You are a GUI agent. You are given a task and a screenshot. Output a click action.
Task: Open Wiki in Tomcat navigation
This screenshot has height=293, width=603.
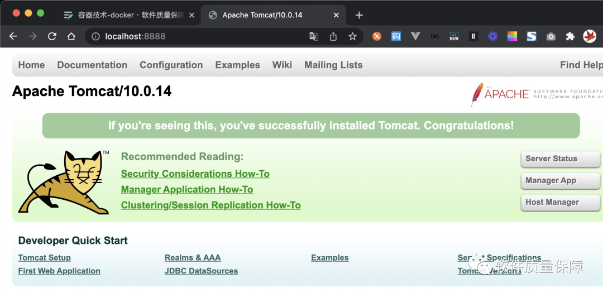[x=283, y=65]
